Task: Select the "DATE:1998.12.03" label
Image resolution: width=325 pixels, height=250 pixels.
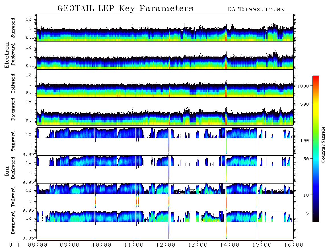Action: coord(256,10)
